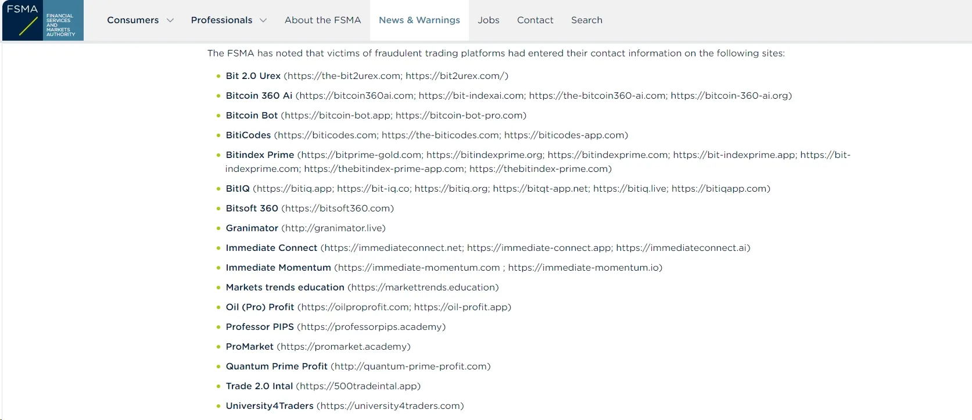
Task: Click the https://oil-profit.app URL text
Action: [461, 307]
